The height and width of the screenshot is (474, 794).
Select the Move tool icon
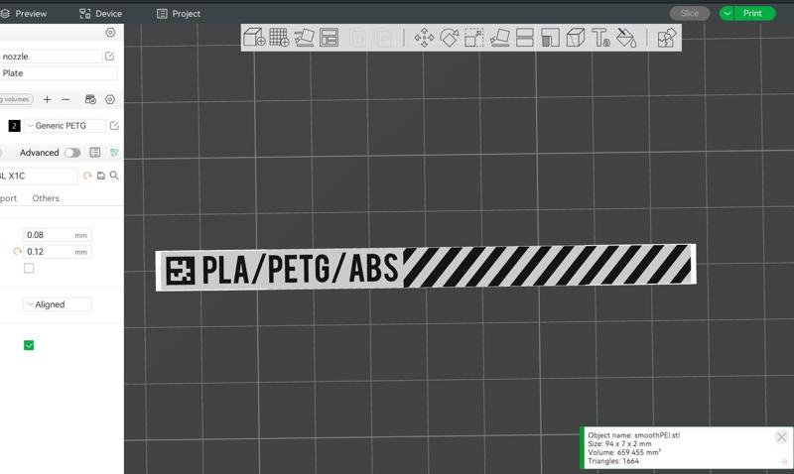click(x=424, y=38)
